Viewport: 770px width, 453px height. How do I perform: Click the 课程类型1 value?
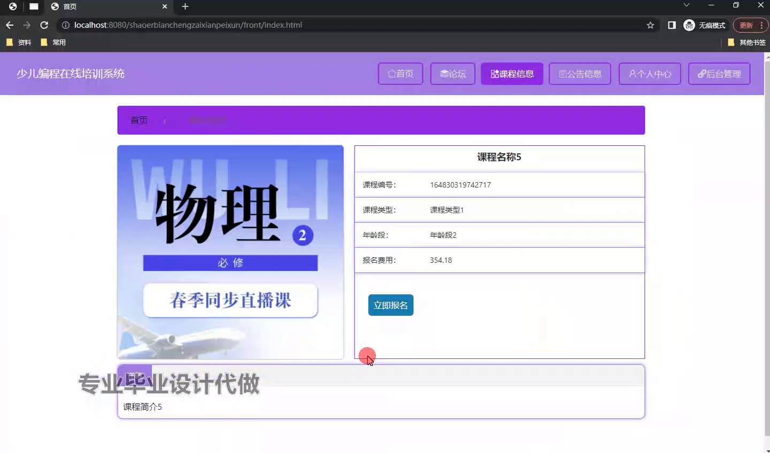447,210
